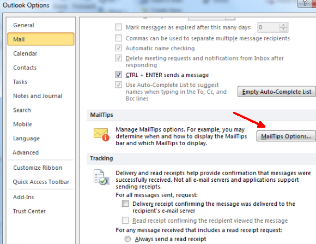This screenshot has height=244, width=316.
Task: Toggle Delete meeting requests after responding checkbox
Action: tap(119, 58)
